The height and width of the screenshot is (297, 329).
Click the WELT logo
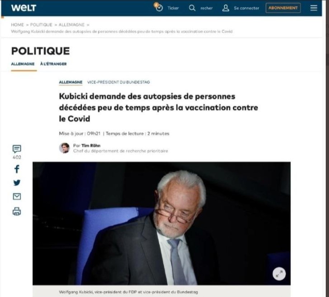[24, 8]
